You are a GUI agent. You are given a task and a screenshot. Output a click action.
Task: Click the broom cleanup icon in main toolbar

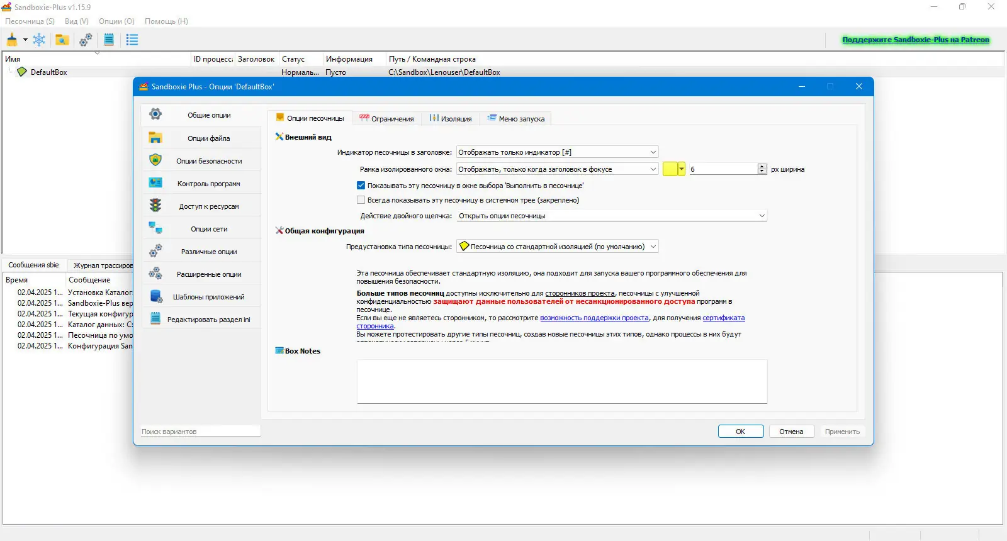tap(12, 40)
